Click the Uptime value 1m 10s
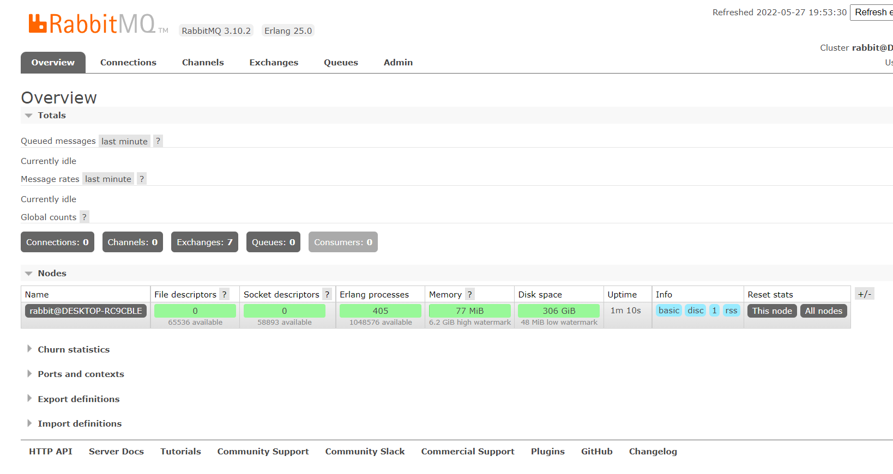893x474 pixels. tap(626, 310)
